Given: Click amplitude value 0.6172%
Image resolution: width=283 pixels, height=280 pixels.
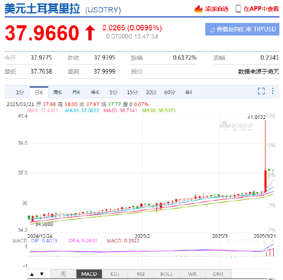Looking at the screenshot, I should 185,58.
